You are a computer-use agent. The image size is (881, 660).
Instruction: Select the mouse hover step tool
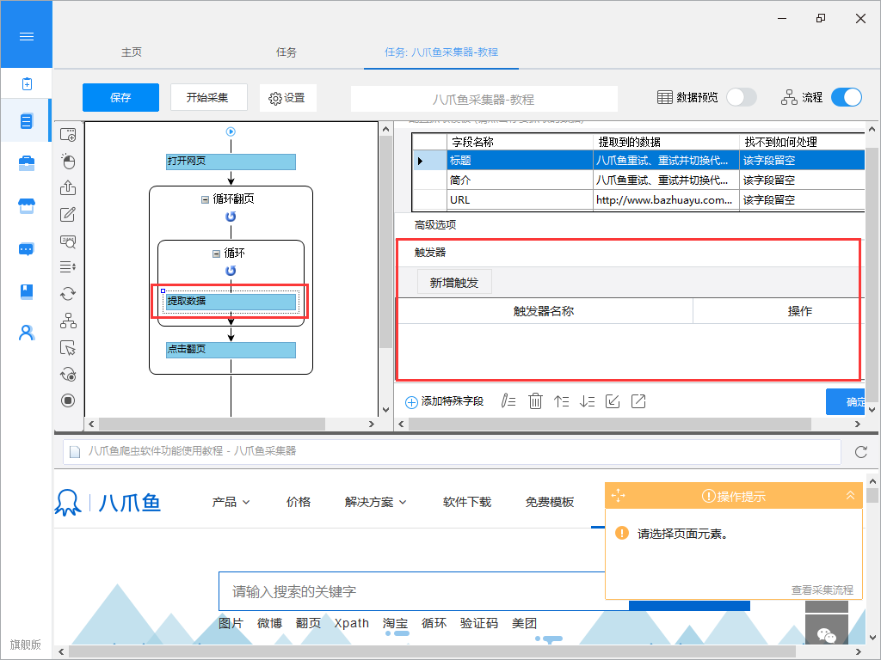68,348
